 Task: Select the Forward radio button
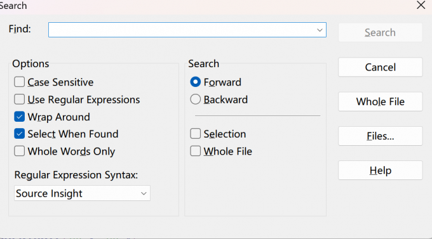[x=195, y=82]
